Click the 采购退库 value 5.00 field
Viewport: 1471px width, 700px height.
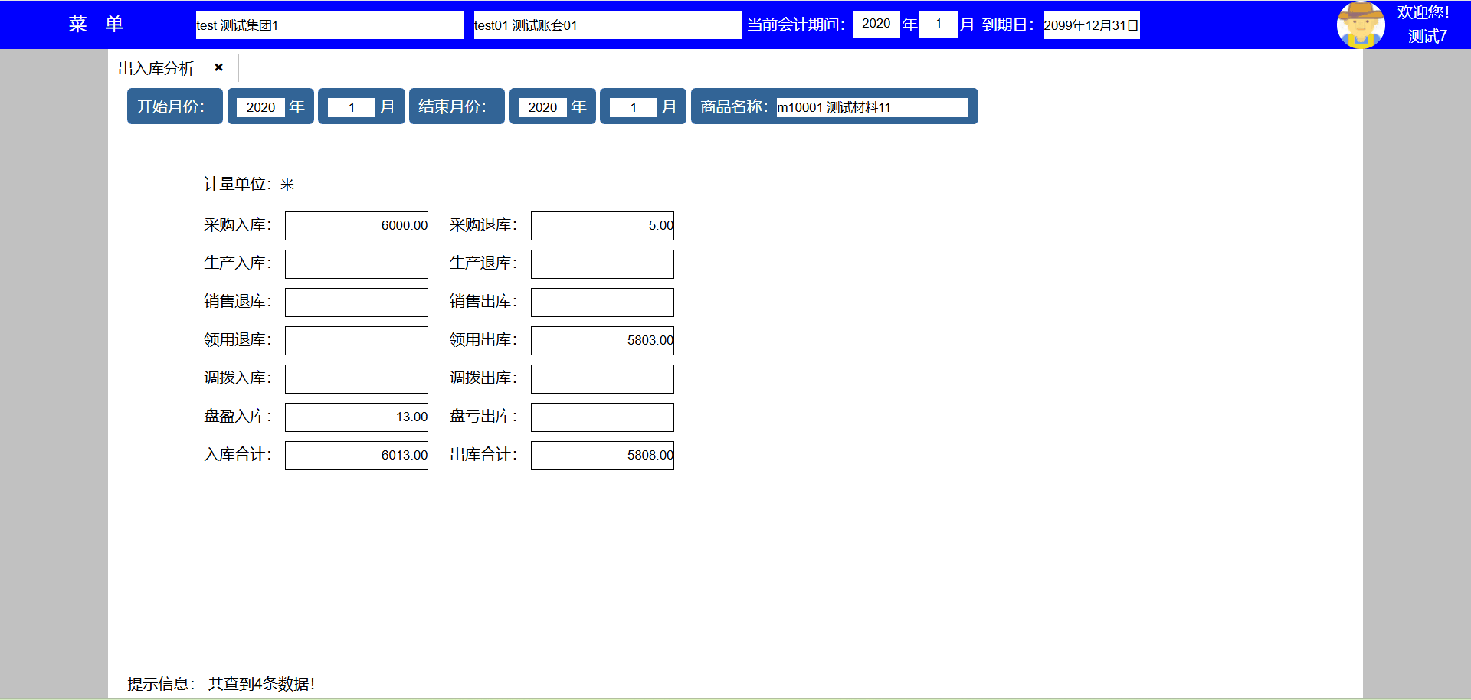[602, 225]
